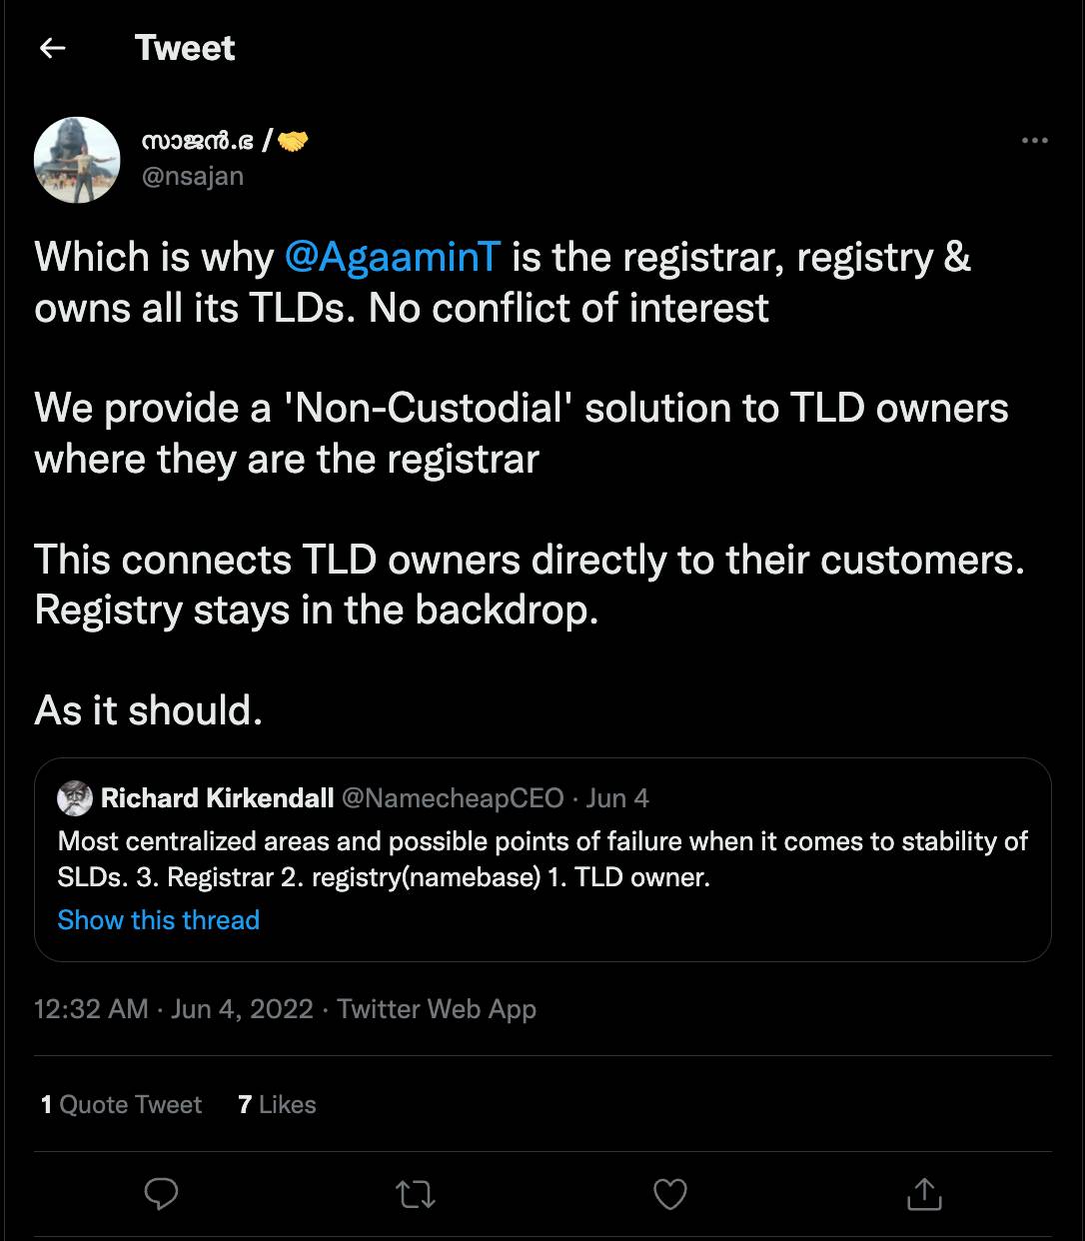1085x1241 pixels.
Task: Open nsajan's profile picture
Action: 77,160
